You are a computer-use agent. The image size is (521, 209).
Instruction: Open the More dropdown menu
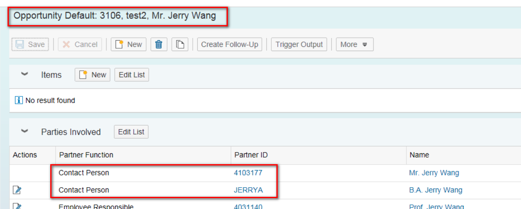[354, 44]
